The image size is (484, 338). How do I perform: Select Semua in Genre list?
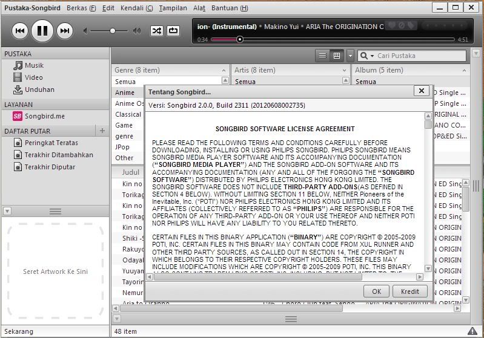pyautogui.click(x=125, y=82)
